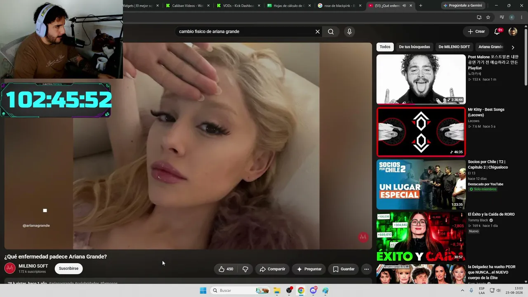This screenshot has height=297, width=528.
Task: Start voice search with the microphone
Action: coord(349,31)
